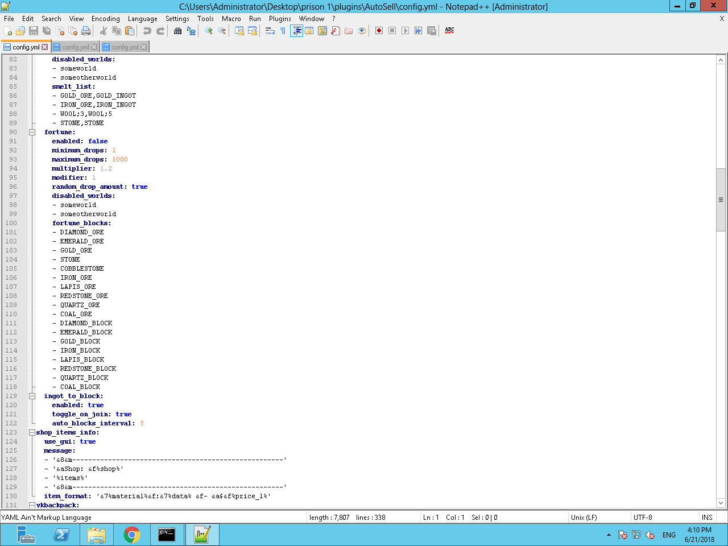Open Chrome from the taskbar
Image resolution: width=728 pixels, height=546 pixels.
click(131, 535)
